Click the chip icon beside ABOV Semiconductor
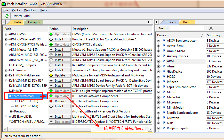The width and height of the screenshot is (224, 140). [x=164, y=40]
